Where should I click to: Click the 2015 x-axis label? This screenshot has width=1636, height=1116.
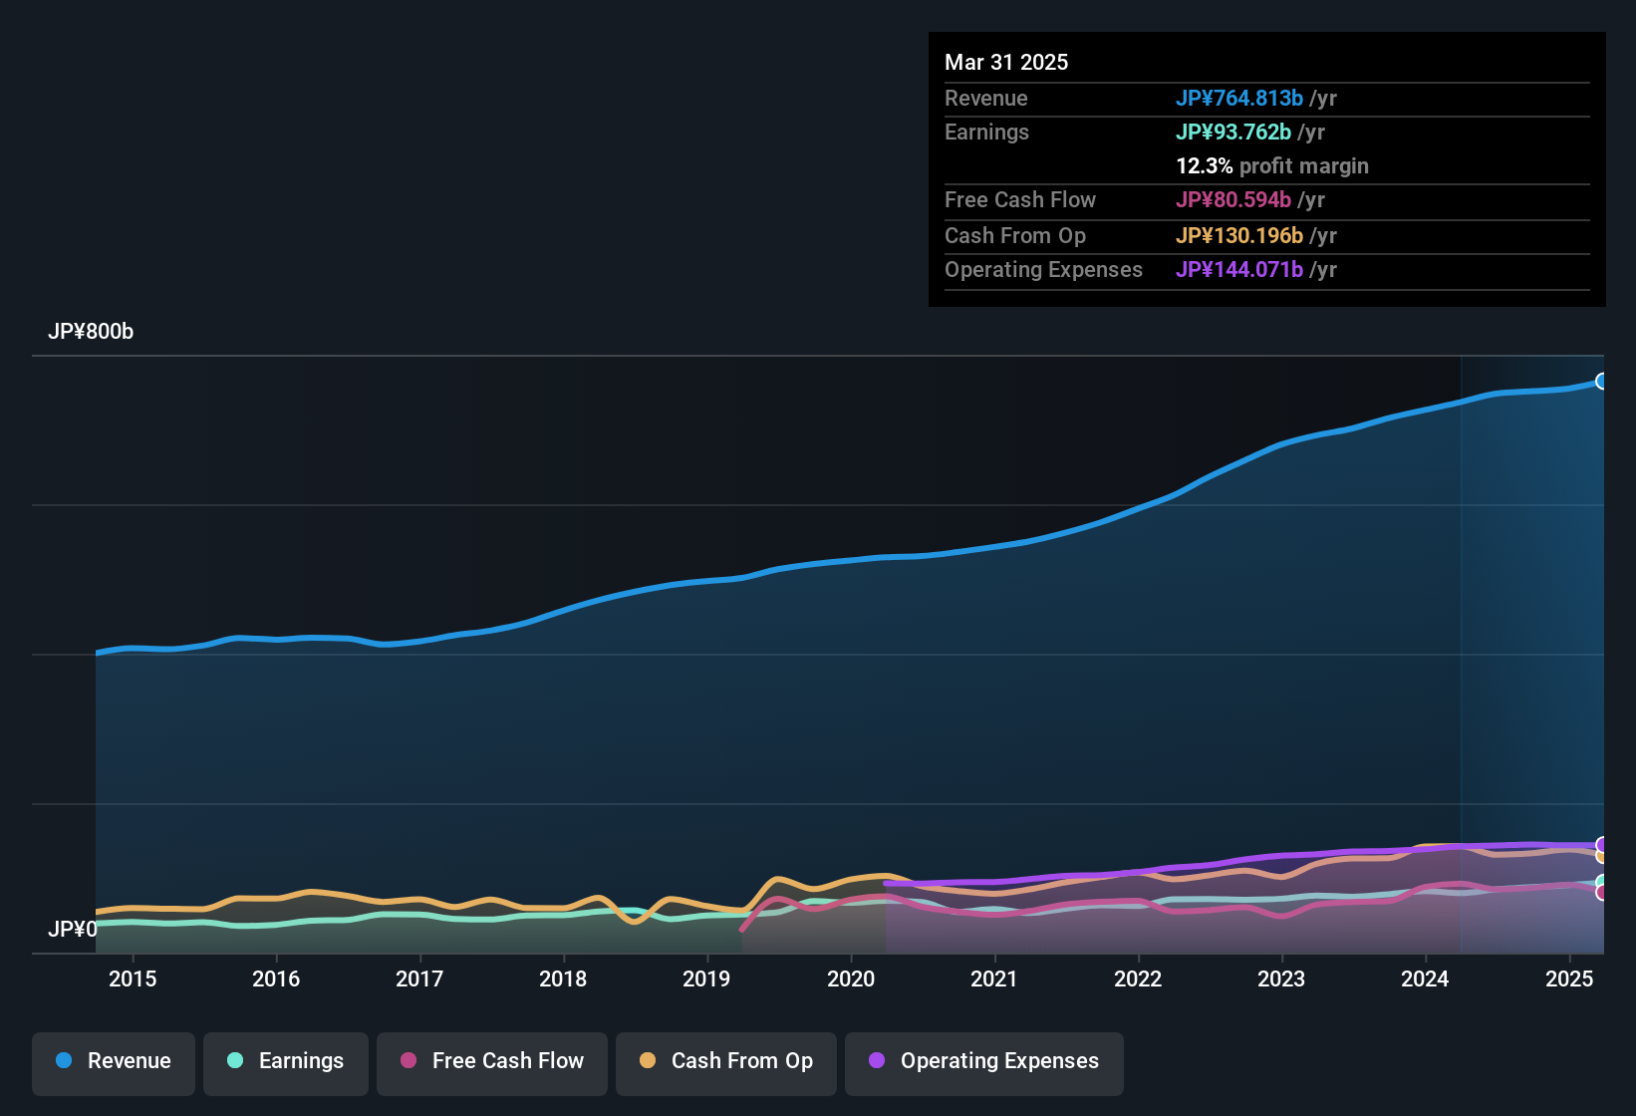(133, 979)
